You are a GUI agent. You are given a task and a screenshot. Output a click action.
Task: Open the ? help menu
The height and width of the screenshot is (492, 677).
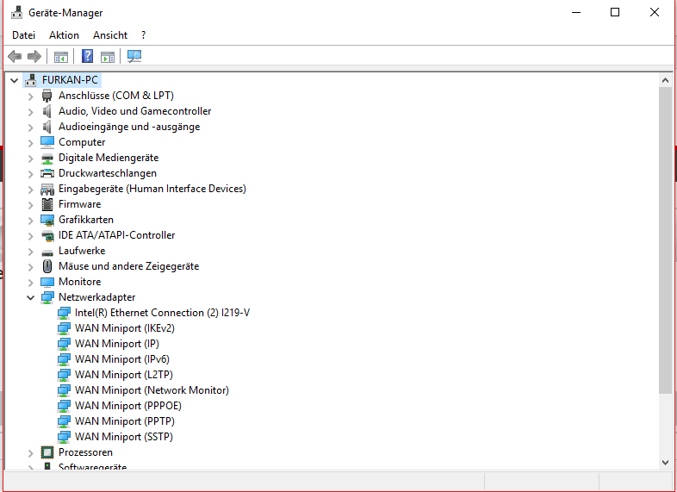[x=143, y=35]
